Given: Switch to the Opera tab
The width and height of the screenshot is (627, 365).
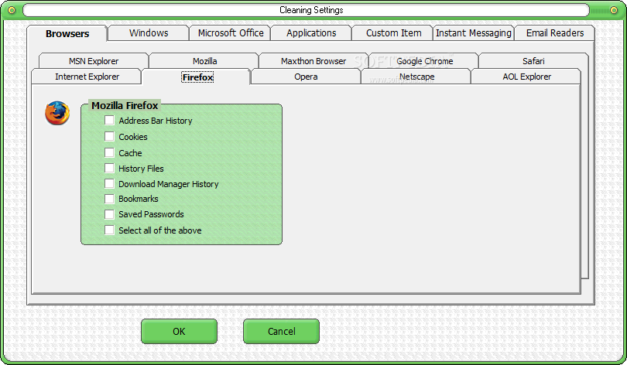Looking at the screenshot, I should click(x=306, y=77).
